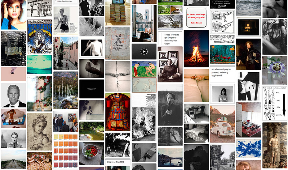Open the village alley with roses photo
Screen dimensions: 288x170
pos(66,53)
